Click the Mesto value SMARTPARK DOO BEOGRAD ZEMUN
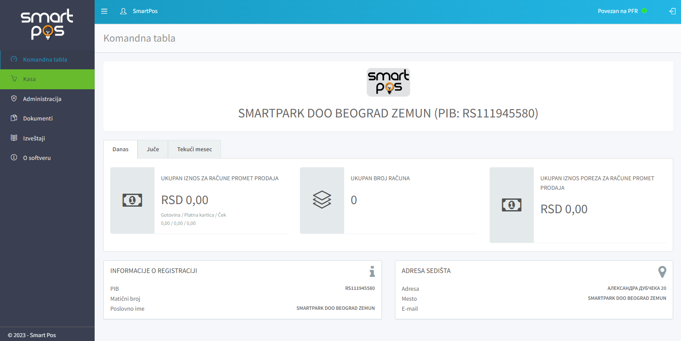Image resolution: width=681 pixels, height=341 pixels. (x=627, y=298)
